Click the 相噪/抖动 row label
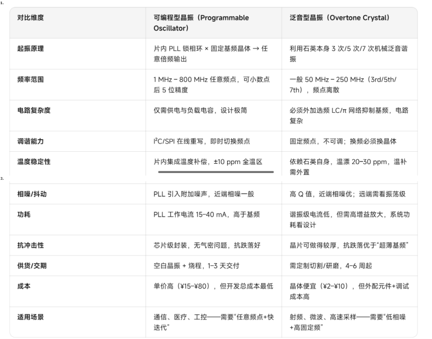432x339 pixels. (32, 194)
